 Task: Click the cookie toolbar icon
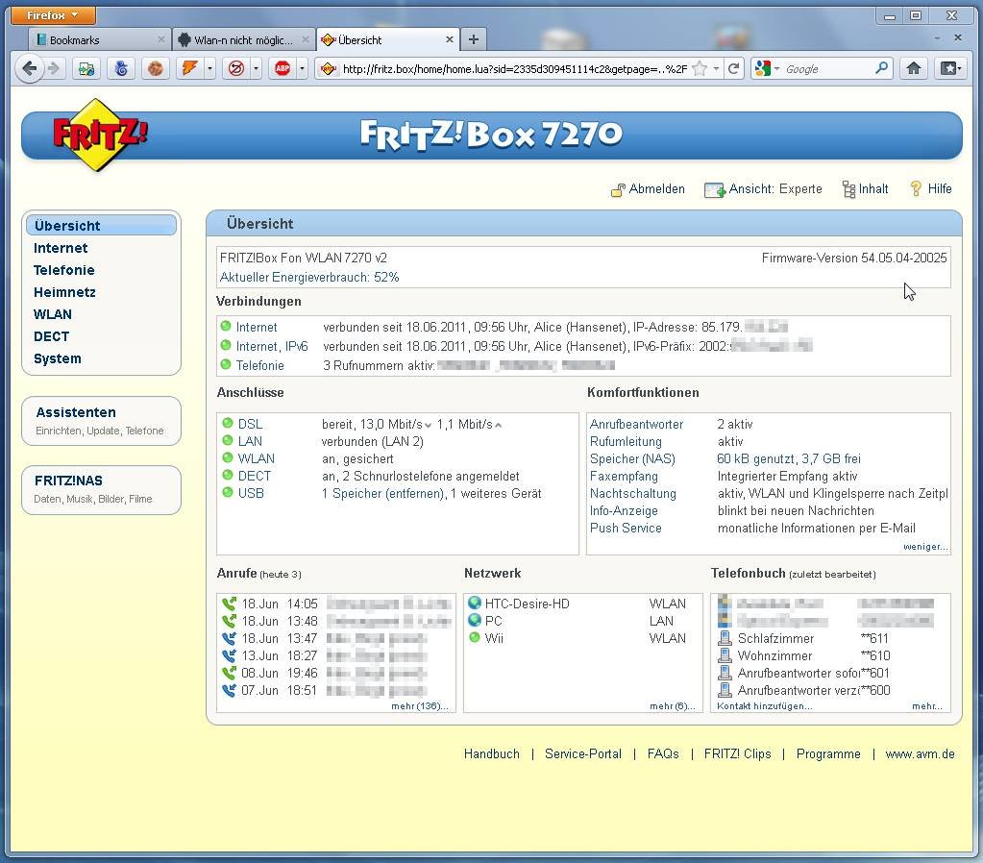[x=155, y=68]
